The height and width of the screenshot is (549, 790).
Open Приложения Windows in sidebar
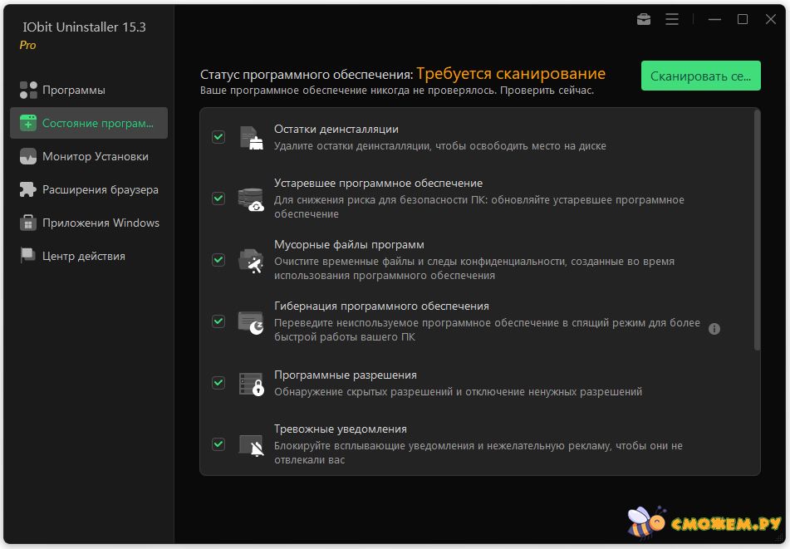point(101,223)
